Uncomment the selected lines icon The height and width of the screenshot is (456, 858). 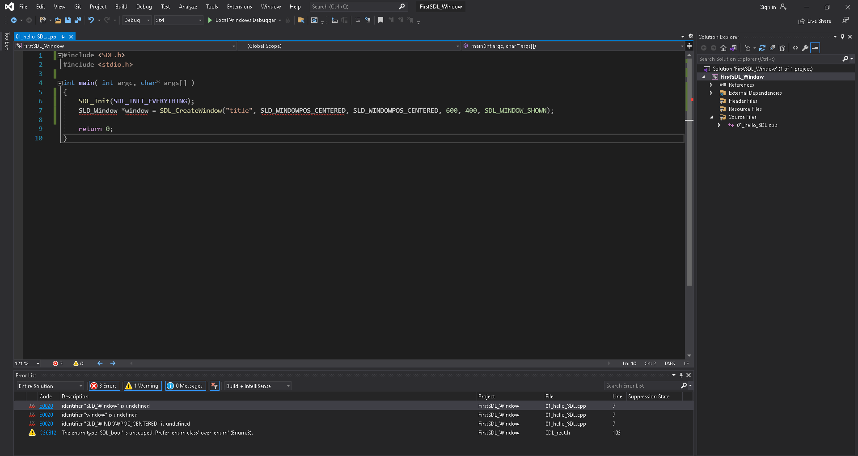point(368,20)
